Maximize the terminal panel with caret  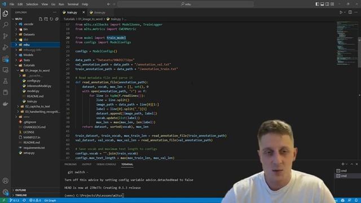[x=351, y=164]
